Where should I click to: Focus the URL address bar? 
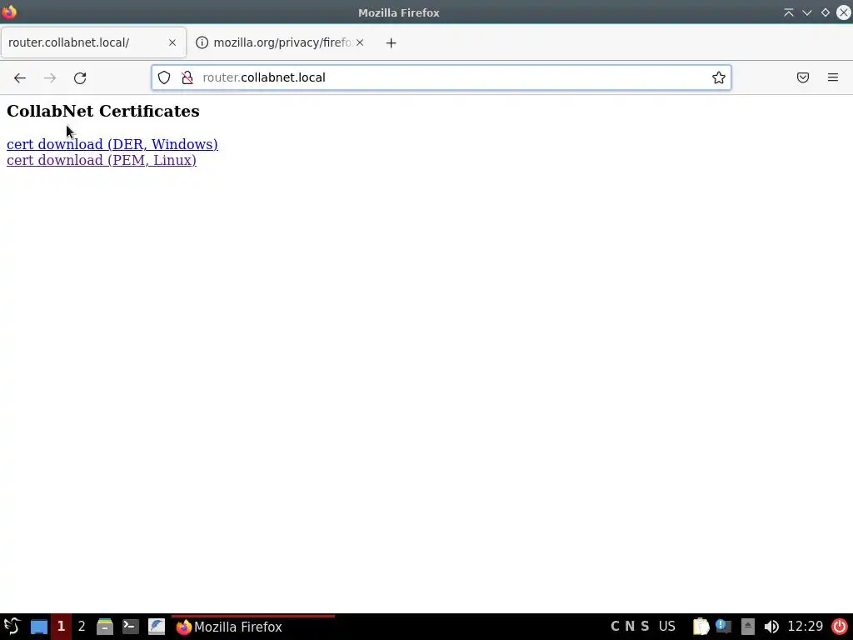tap(441, 77)
